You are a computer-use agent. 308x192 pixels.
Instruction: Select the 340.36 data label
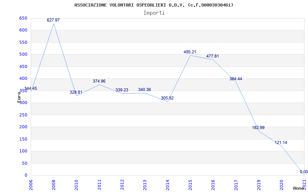pyautogui.click(x=145, y=89)
